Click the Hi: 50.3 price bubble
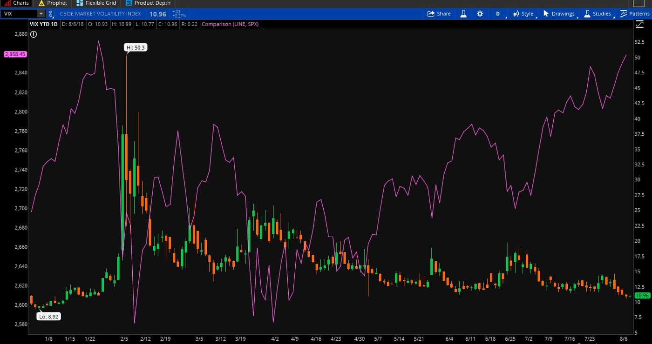652x344 pixels. [x=136, y=47]
